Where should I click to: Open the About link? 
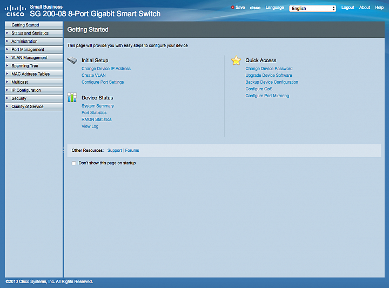click(x=365, y=8)
